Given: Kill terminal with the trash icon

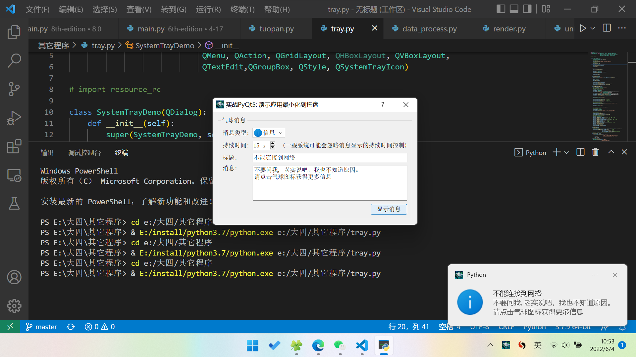Looking at the screenshot, I should click(x=595, y=152).
